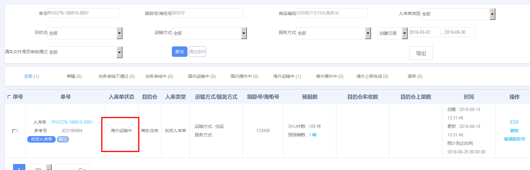Switch to the 国内运输中 (0) tab
The height and width of the screenshot is (170, 530).
[202, 76]
